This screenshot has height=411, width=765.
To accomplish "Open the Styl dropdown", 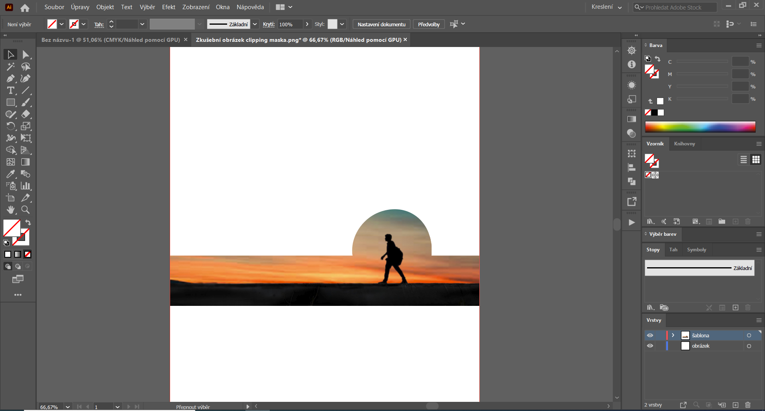I will (x=341, y=24).
